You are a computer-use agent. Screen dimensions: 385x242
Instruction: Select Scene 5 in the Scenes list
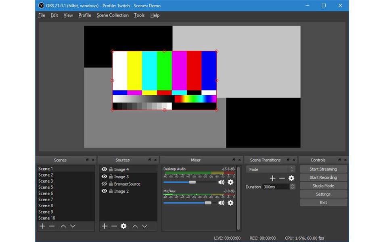tap(46, 187)
